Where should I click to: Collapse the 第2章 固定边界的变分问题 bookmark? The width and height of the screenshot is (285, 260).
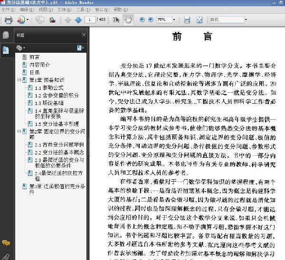(19, 131)
